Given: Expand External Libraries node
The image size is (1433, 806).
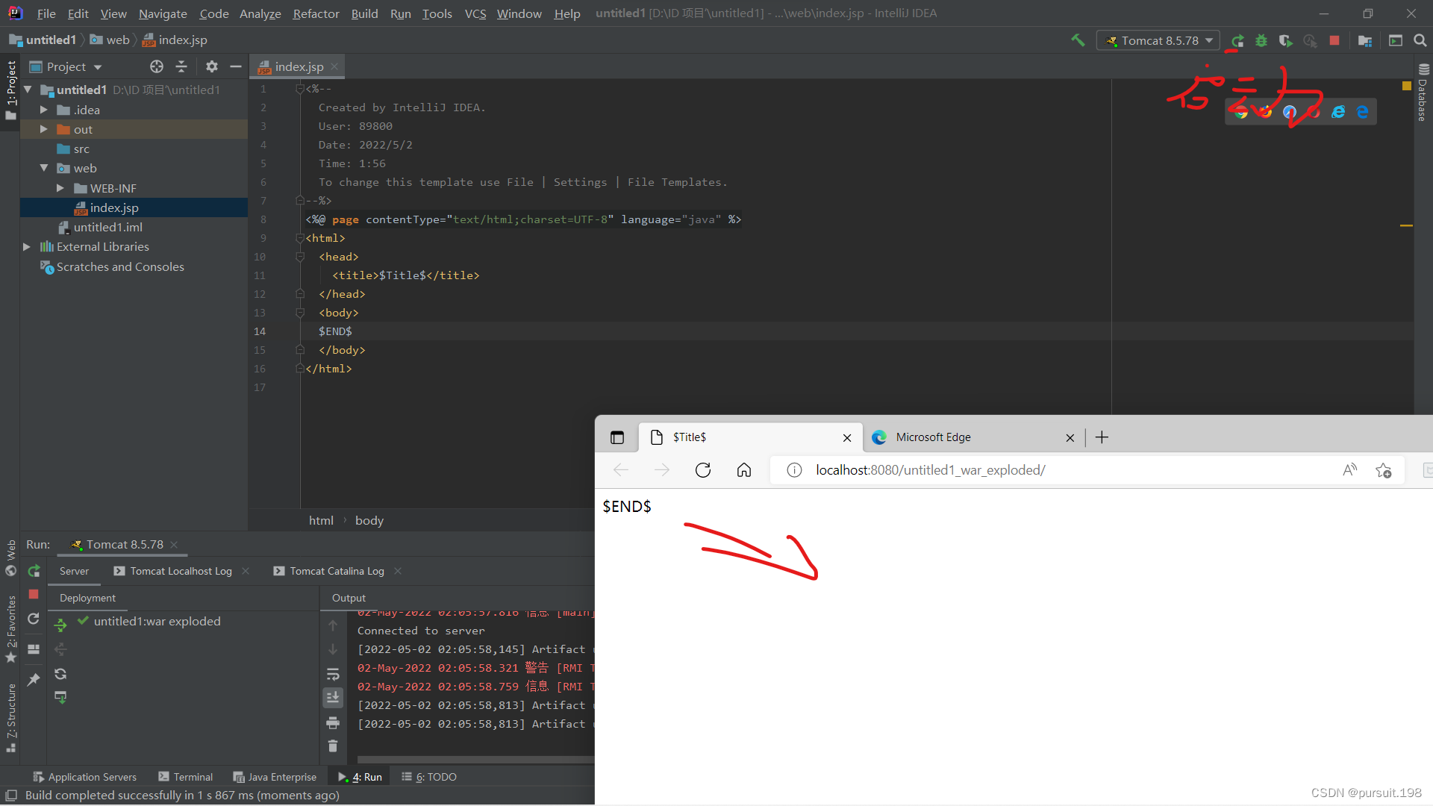Looking at the screenshot, I should (x=27, y=246).
